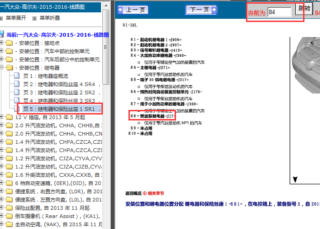Click folder icon of 全自动空调 (9AK)

9,224
